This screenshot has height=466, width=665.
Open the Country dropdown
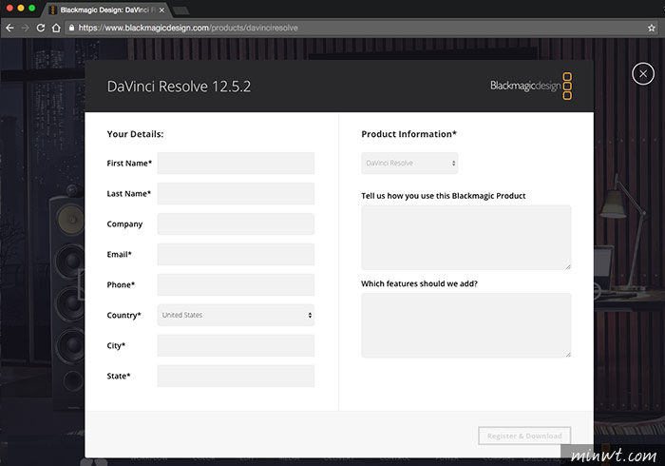tap(236, 315)
